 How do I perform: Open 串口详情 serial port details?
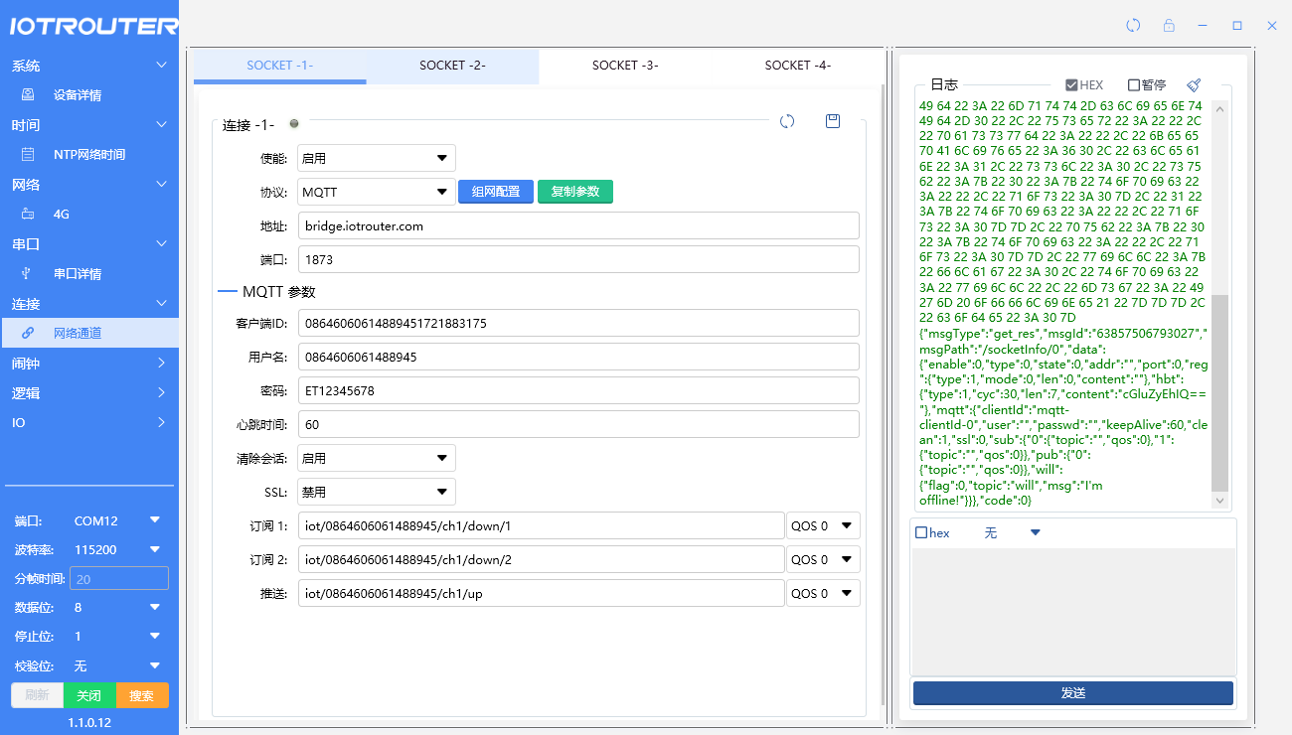tap(78, 274)
